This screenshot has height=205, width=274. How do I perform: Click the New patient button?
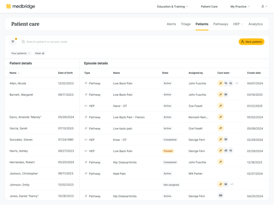pos(251,42)
